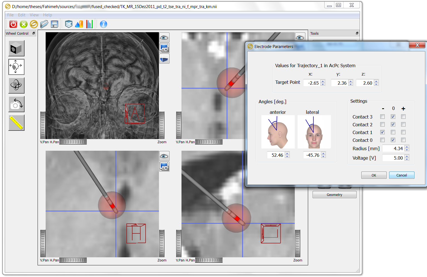The width and height of the screenshot is (427, 277).
Task: Check the plus checkbox for Contact 3
Action: tap(403, 117)
